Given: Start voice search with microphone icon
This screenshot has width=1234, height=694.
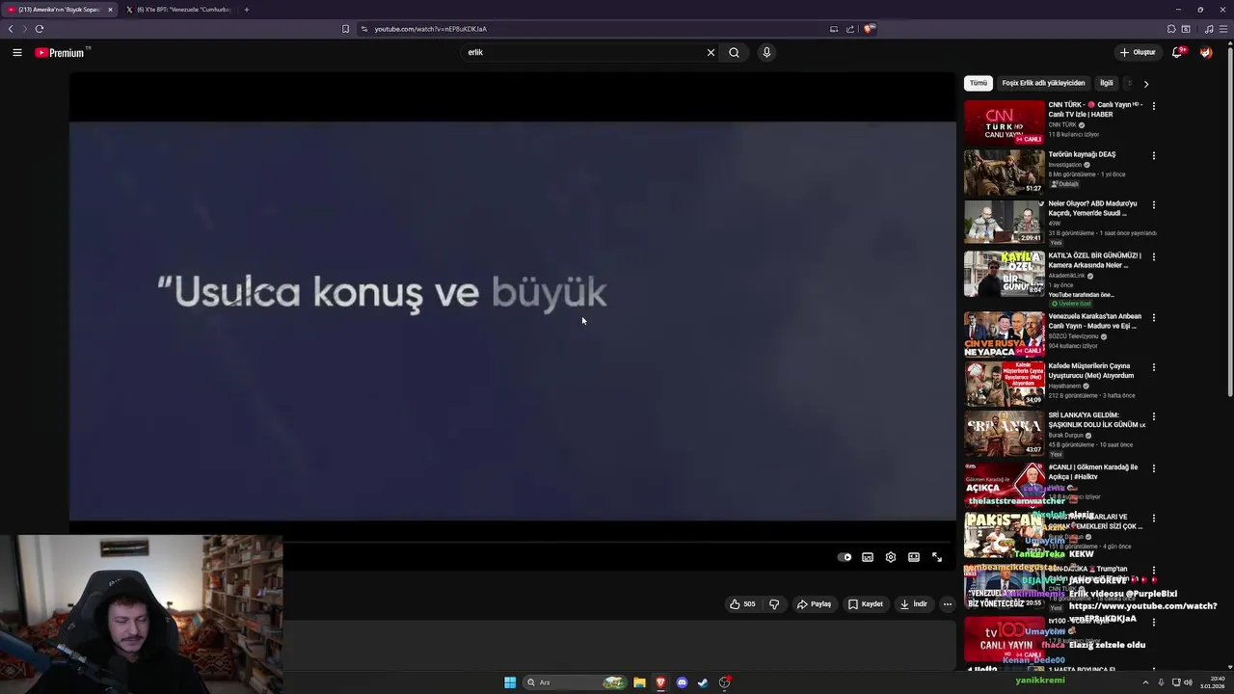Looking at the screenshot, I should [766, 52].
